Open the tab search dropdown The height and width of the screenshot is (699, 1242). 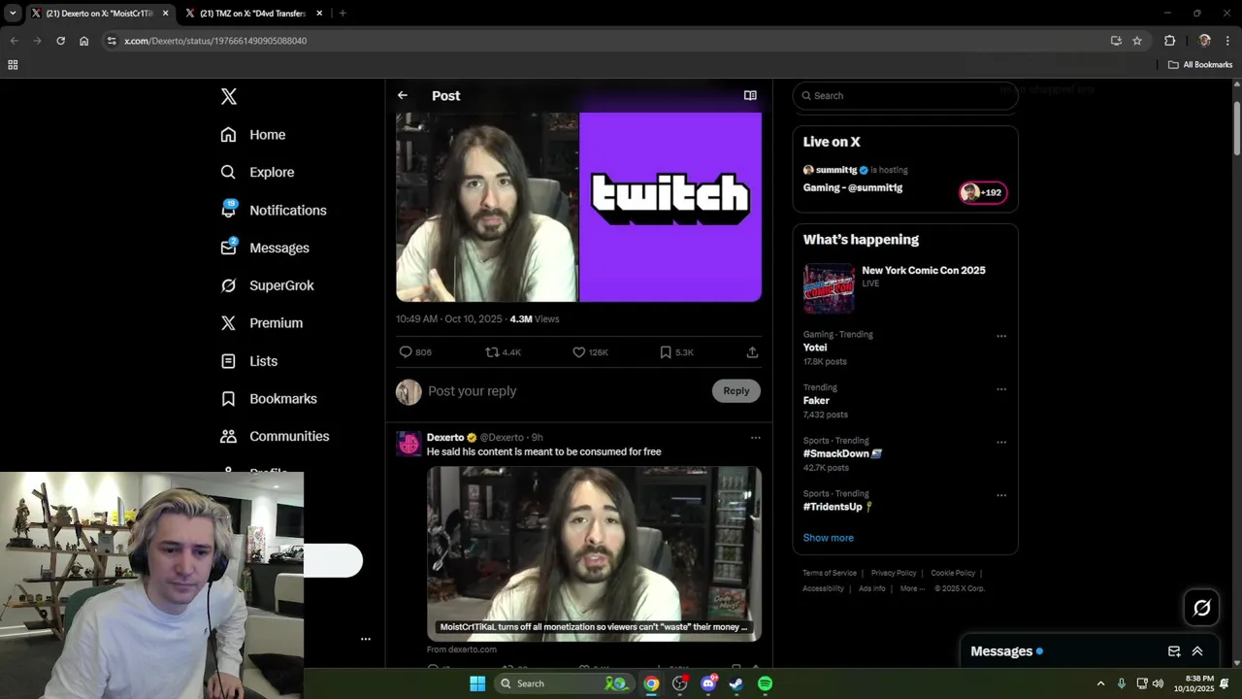click(x=13, y=14)
